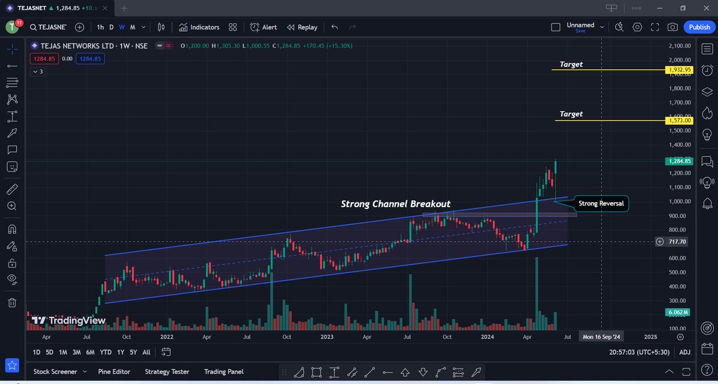
Task: Open the hotlists flame panel
Action: click(707, 113)
